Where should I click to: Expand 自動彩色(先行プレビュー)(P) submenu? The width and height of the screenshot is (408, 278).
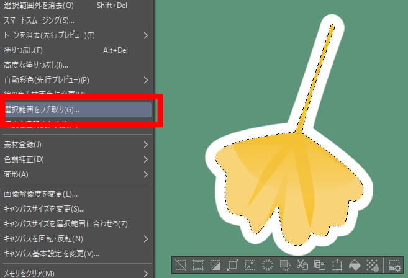click(x=77, y=80)
